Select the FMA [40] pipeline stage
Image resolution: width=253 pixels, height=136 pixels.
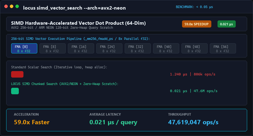[166, 48]
